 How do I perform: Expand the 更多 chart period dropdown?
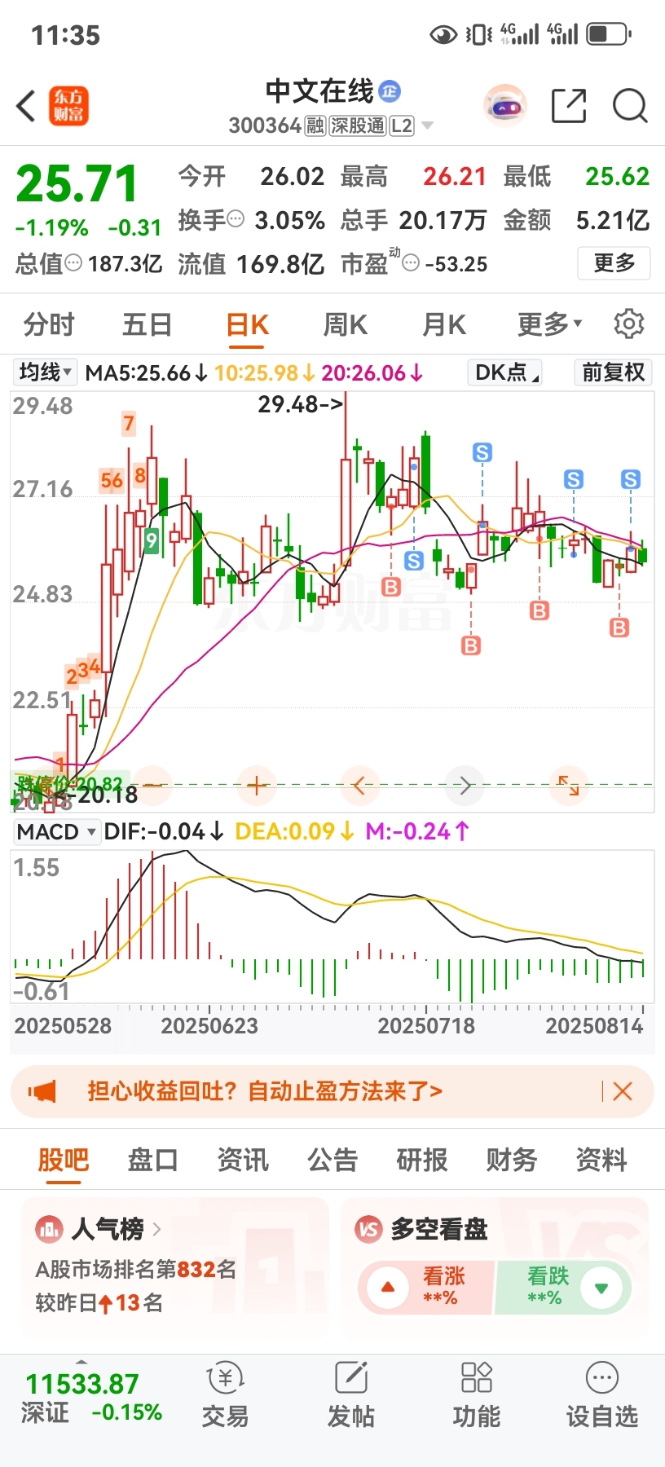click(x=550, y=324)
